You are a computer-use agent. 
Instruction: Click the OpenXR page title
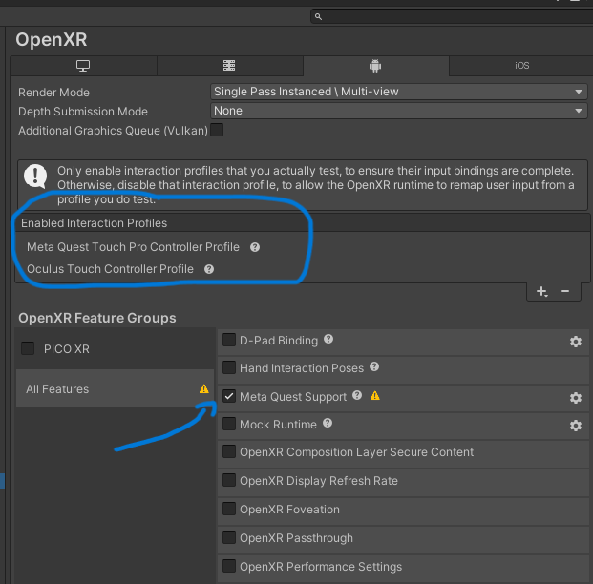tap(52, 40)
